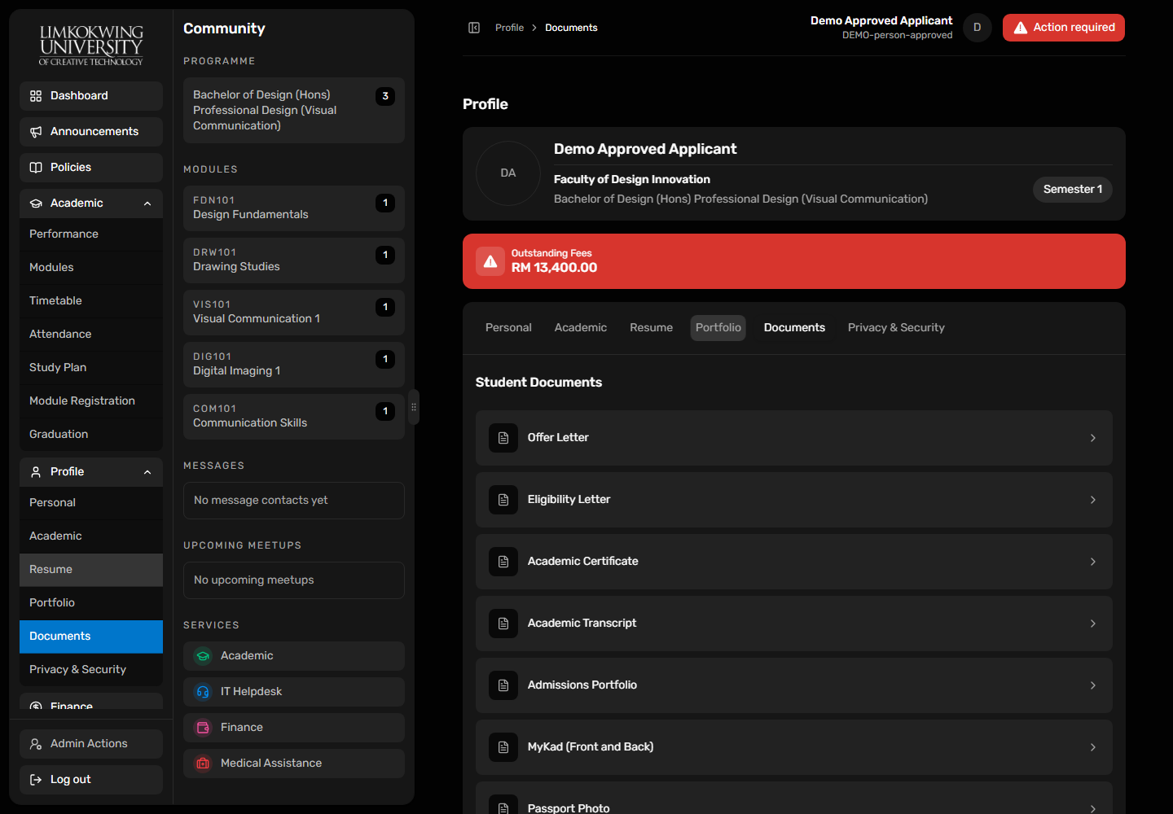
Task: Toggle the sidebar panel icon beside breadcrumb
Action: pos(474,28)
